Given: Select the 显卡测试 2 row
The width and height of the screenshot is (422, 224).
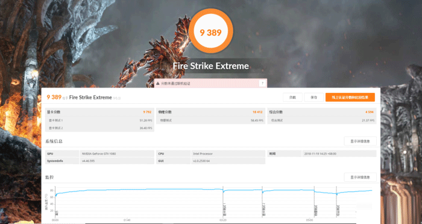Looking at the screenshot, I should point(99,128).
